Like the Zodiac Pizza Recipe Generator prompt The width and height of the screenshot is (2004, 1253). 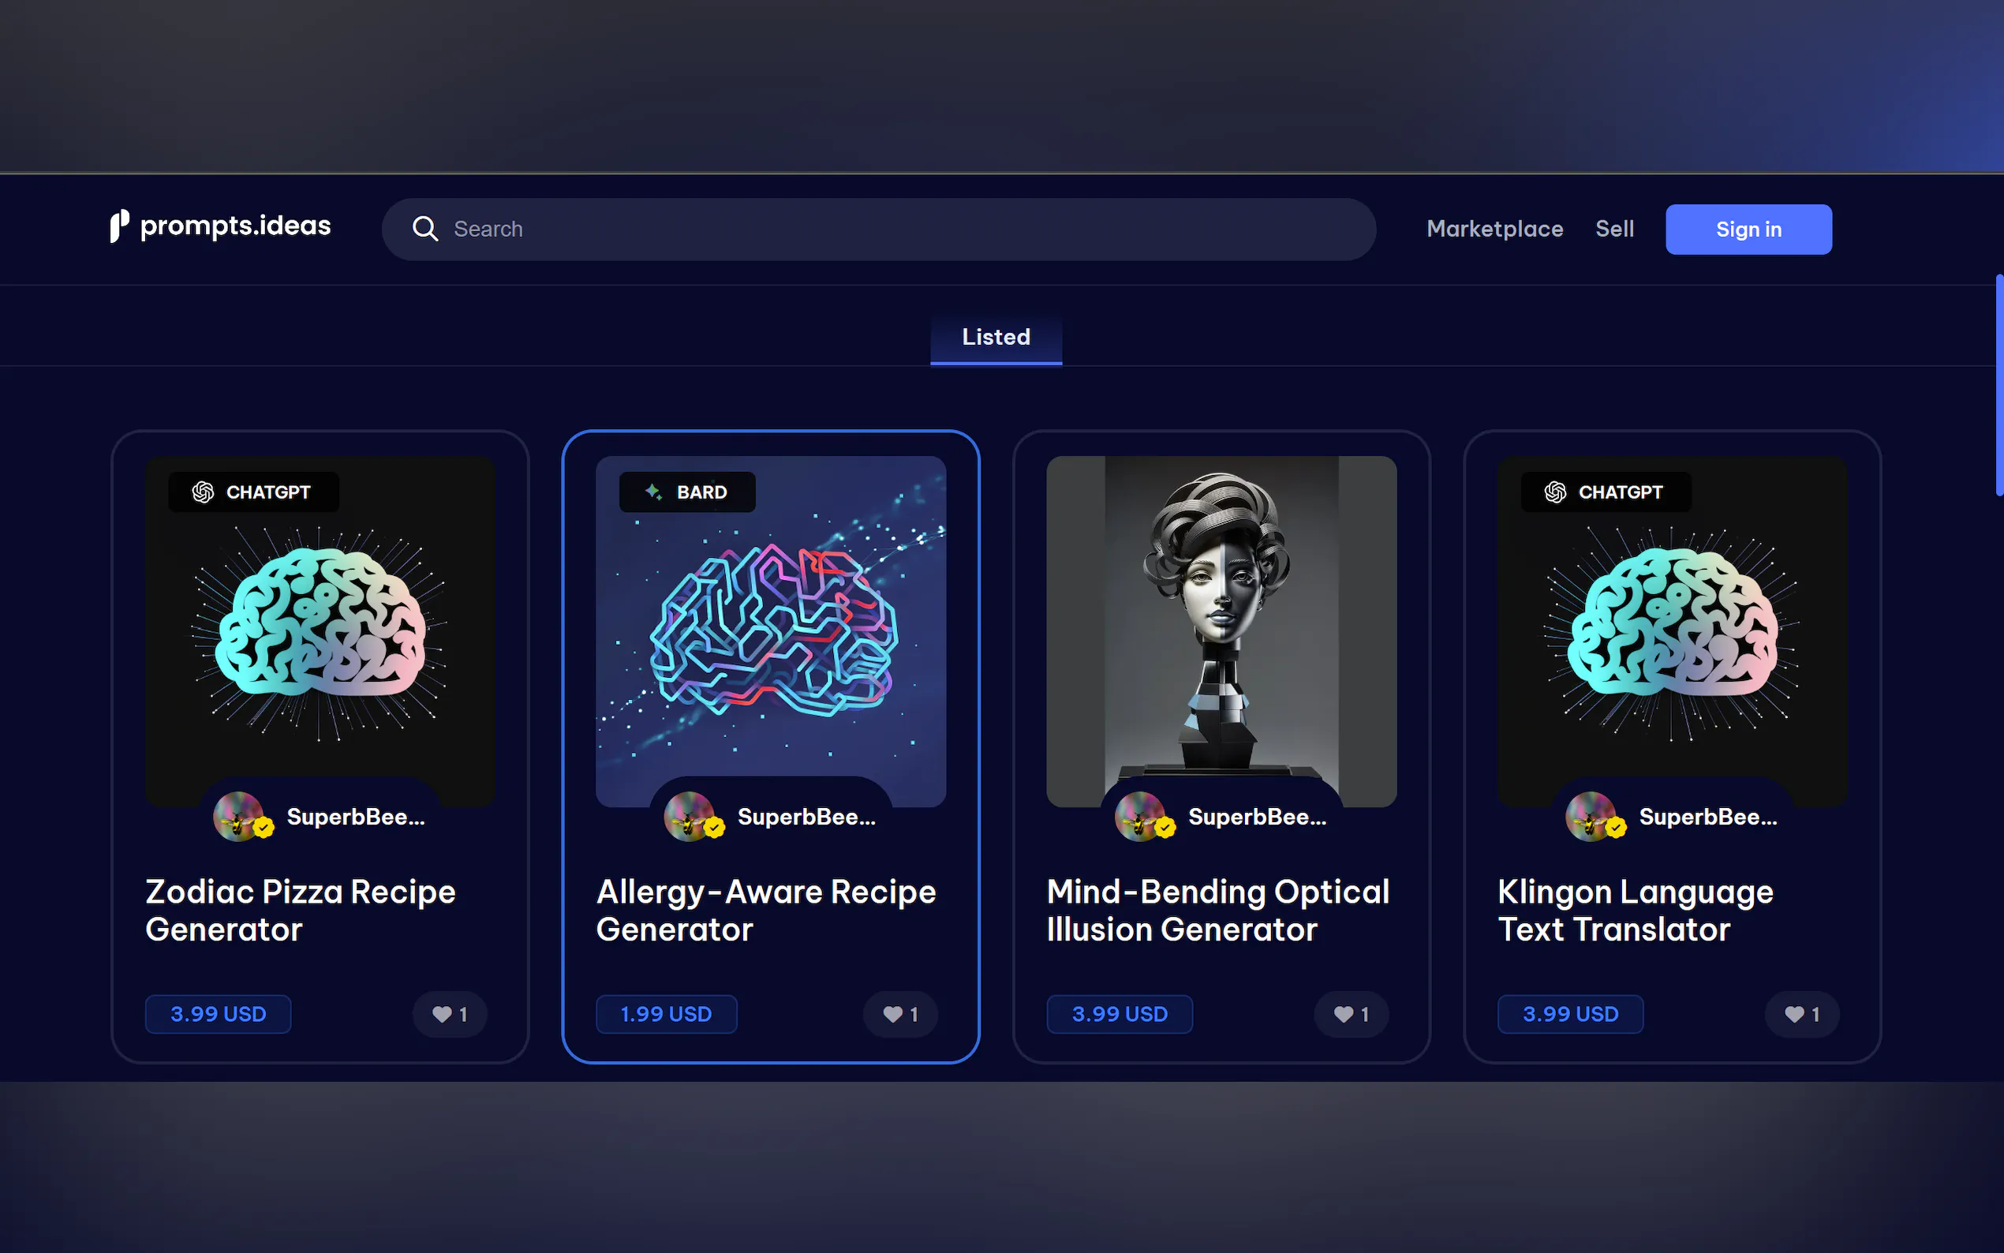(450, 1015)
